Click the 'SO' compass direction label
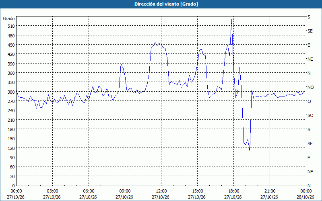 310,116
